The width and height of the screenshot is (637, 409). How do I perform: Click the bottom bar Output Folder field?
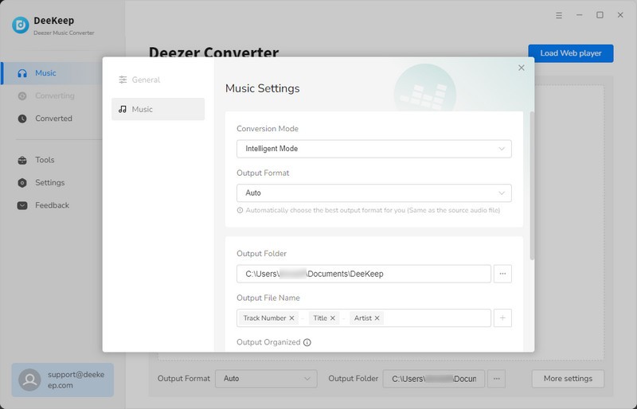point(433,379)
